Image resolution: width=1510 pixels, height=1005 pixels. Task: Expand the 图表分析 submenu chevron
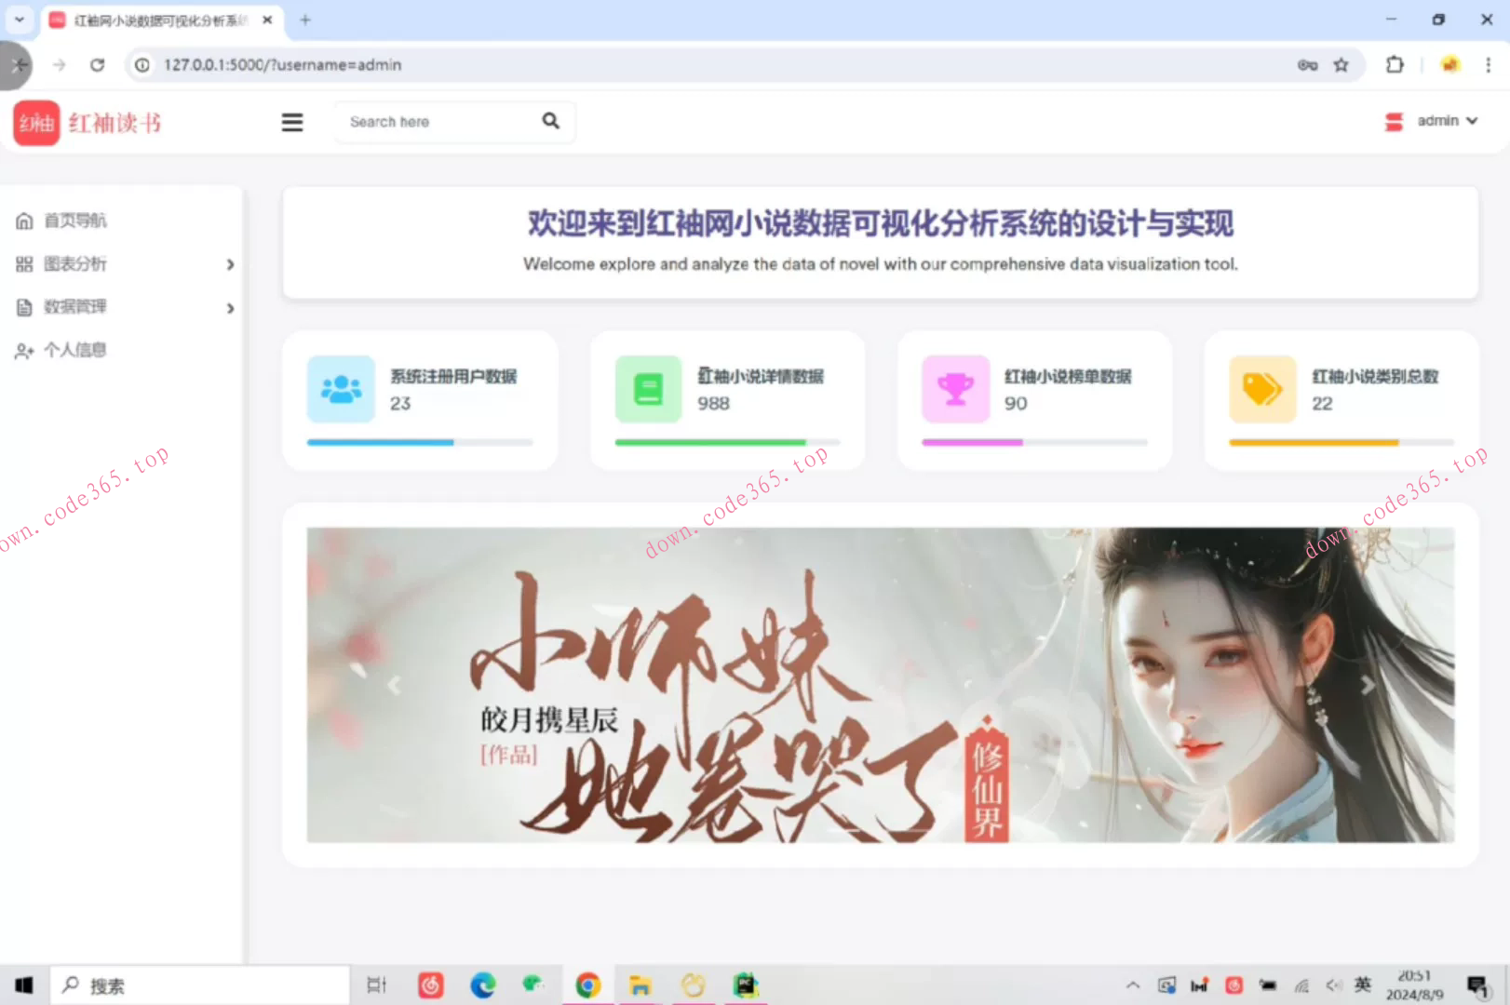(230, 264)
